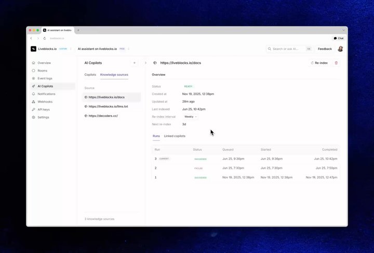Expand the Liveblocks.io team switcher

71,49
